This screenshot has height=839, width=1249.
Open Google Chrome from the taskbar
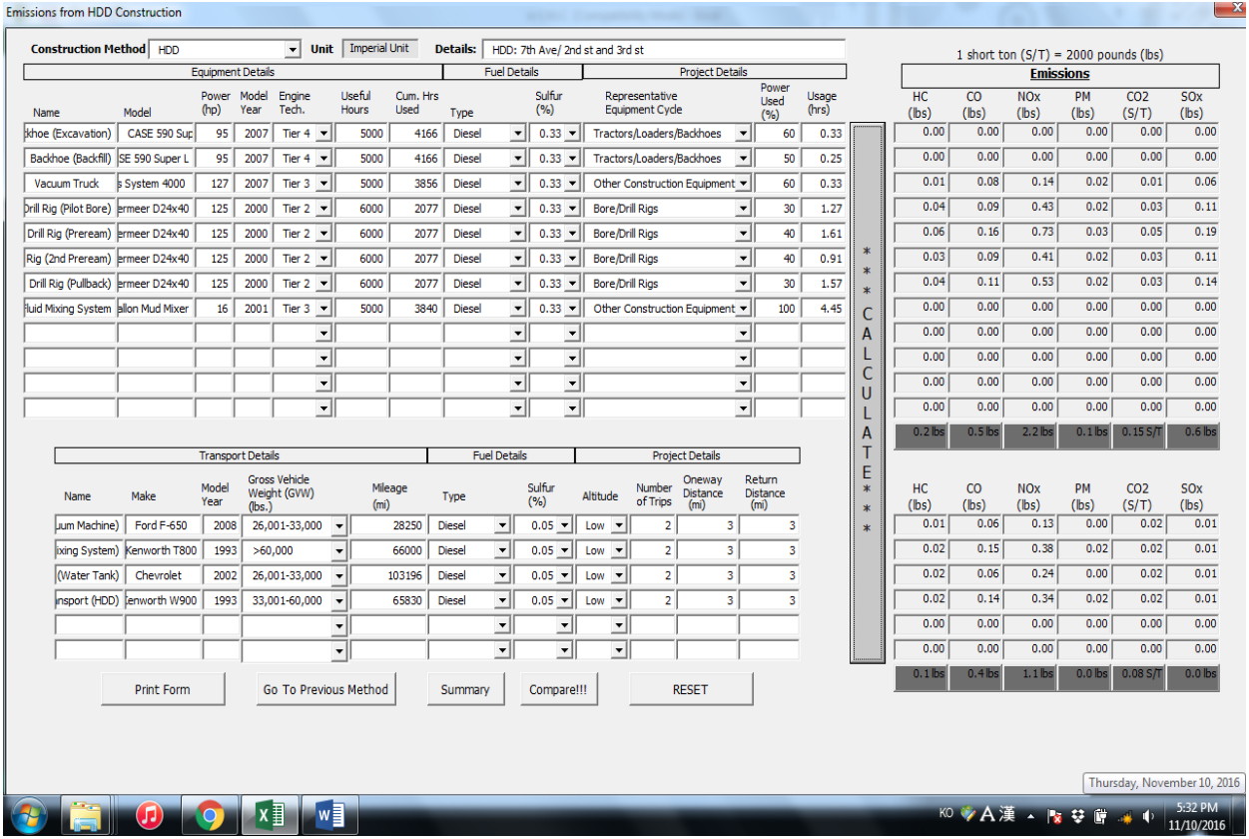(210, 816)
